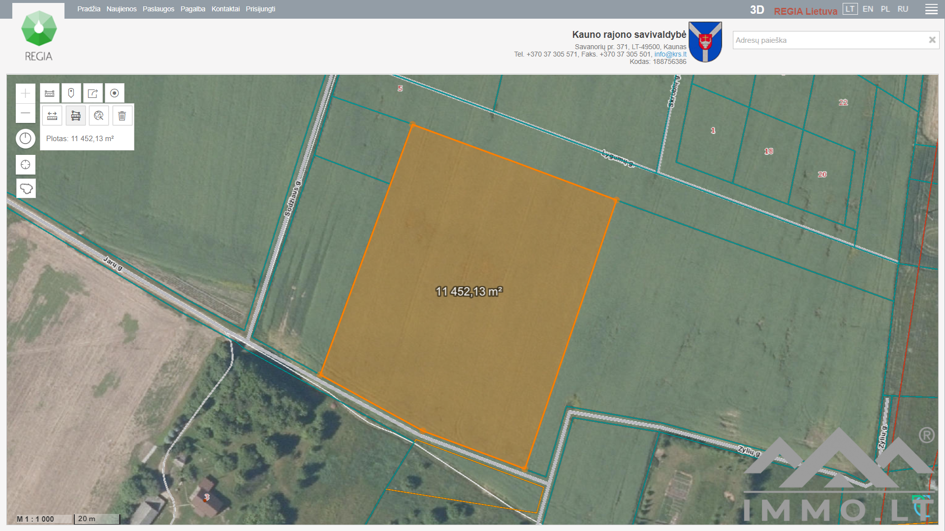Zoom in with the plus button
Viewport: 945px width, 531px height.
click(x=26, y=93)
